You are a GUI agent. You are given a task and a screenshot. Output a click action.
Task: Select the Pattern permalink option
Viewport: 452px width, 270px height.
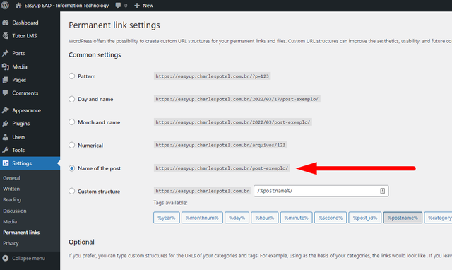tap(72, 76)
